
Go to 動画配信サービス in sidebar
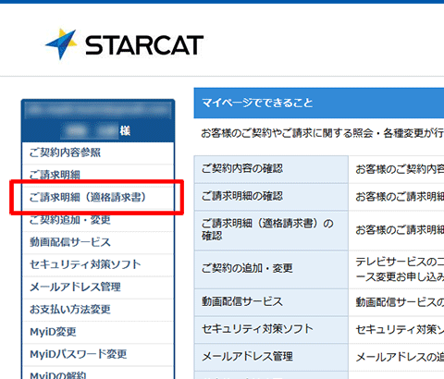click(x=98, y=242)
